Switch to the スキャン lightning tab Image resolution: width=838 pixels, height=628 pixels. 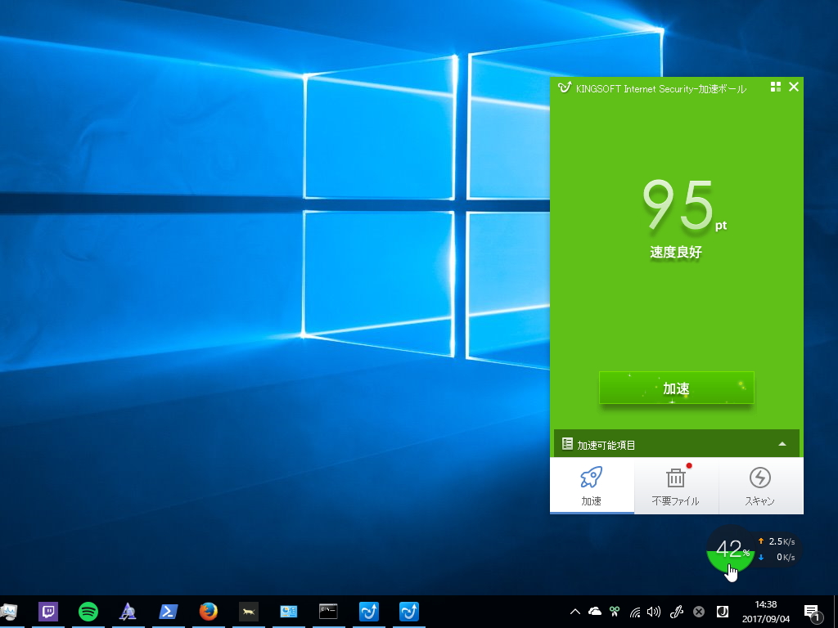pyautogui.click(x=760, y=486)
